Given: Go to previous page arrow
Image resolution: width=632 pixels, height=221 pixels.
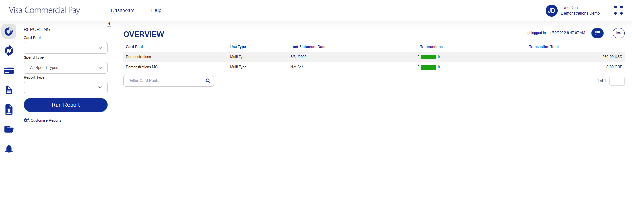Looking at the screenshot, I should 613,81.
